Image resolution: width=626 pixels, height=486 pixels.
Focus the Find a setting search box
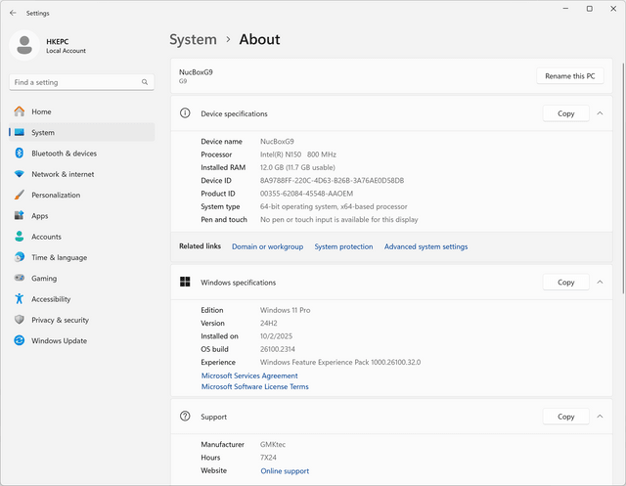pos(81,82)
